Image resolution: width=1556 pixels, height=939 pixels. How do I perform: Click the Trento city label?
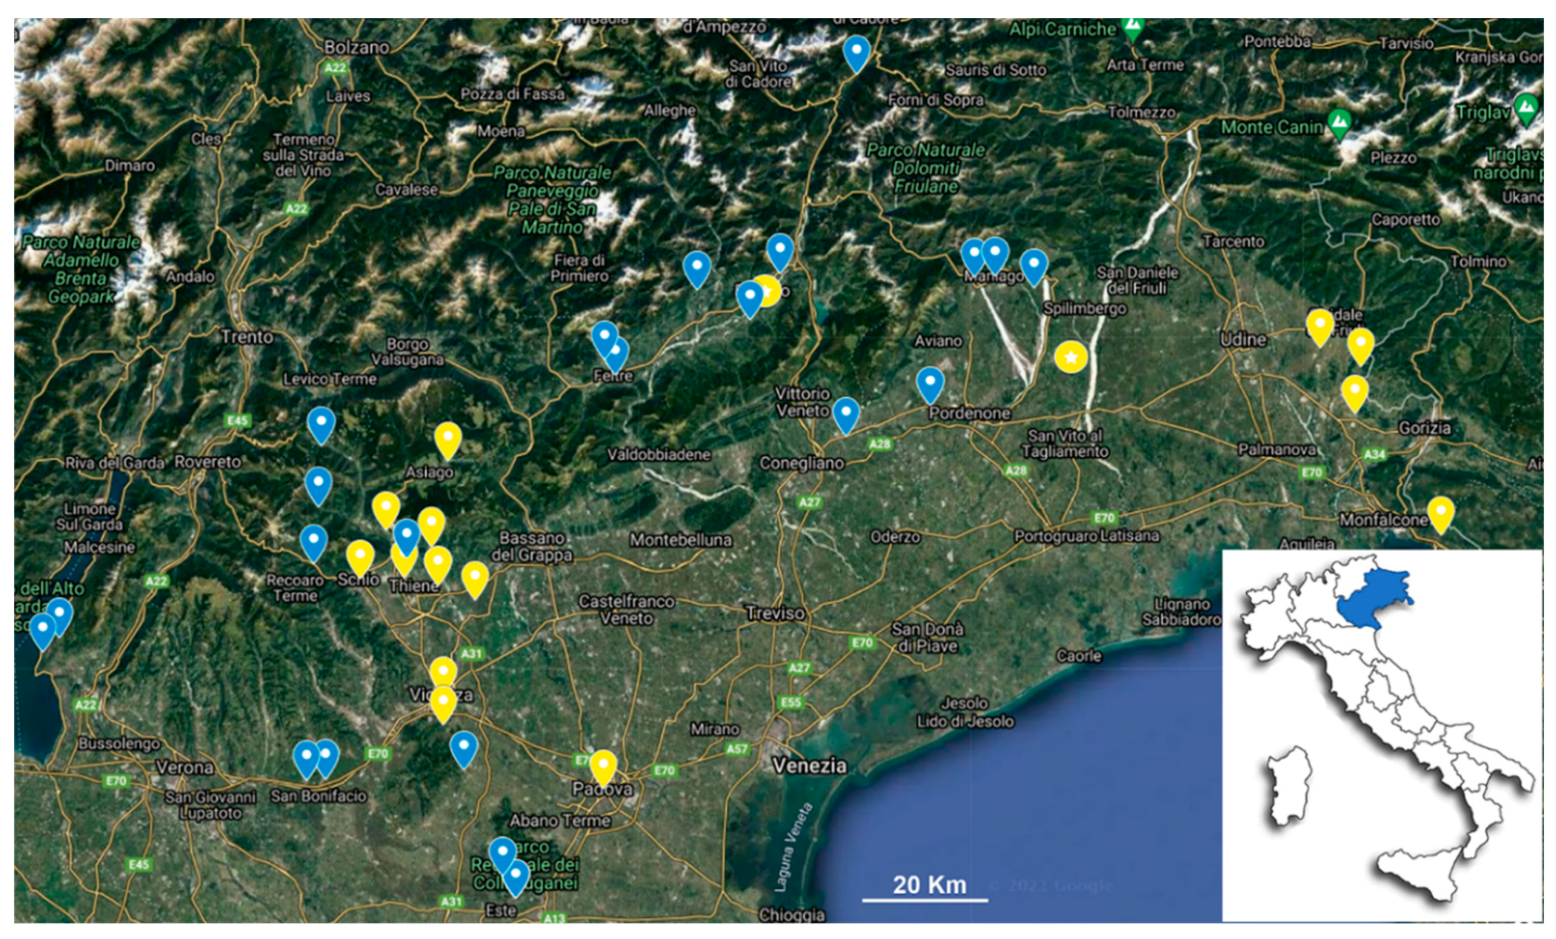pos(247,337)
